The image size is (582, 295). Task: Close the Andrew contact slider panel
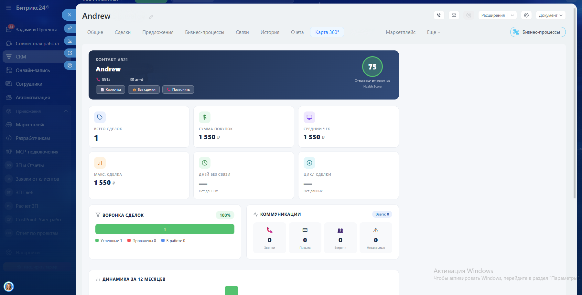coord(69,15)
